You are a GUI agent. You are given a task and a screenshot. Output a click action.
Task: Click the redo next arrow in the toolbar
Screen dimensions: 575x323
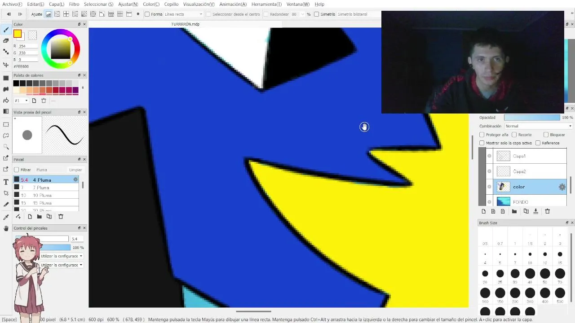tap(20, 14)
